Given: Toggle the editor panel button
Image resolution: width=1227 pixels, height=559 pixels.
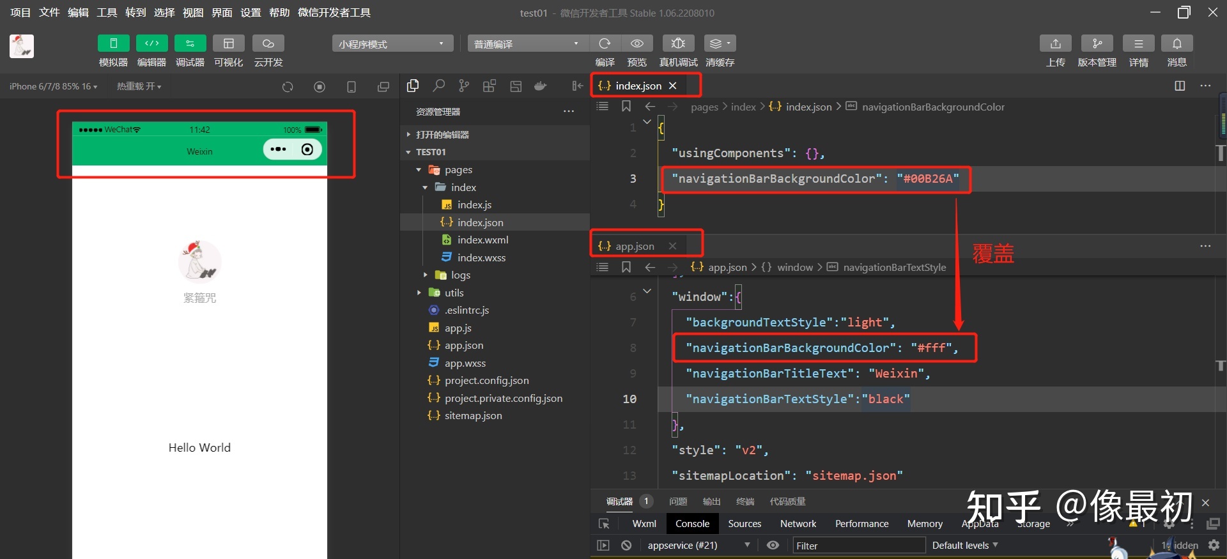Looking at the screenshot, I should coord(151,43).
